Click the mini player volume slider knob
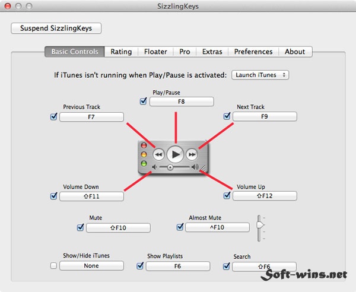 pos(170,167)
